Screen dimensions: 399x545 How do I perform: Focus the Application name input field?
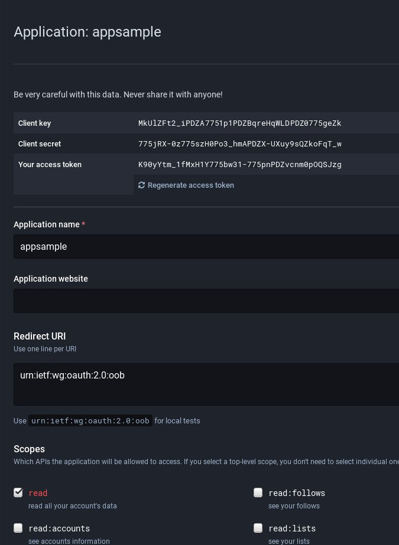[x=206, y=246]
